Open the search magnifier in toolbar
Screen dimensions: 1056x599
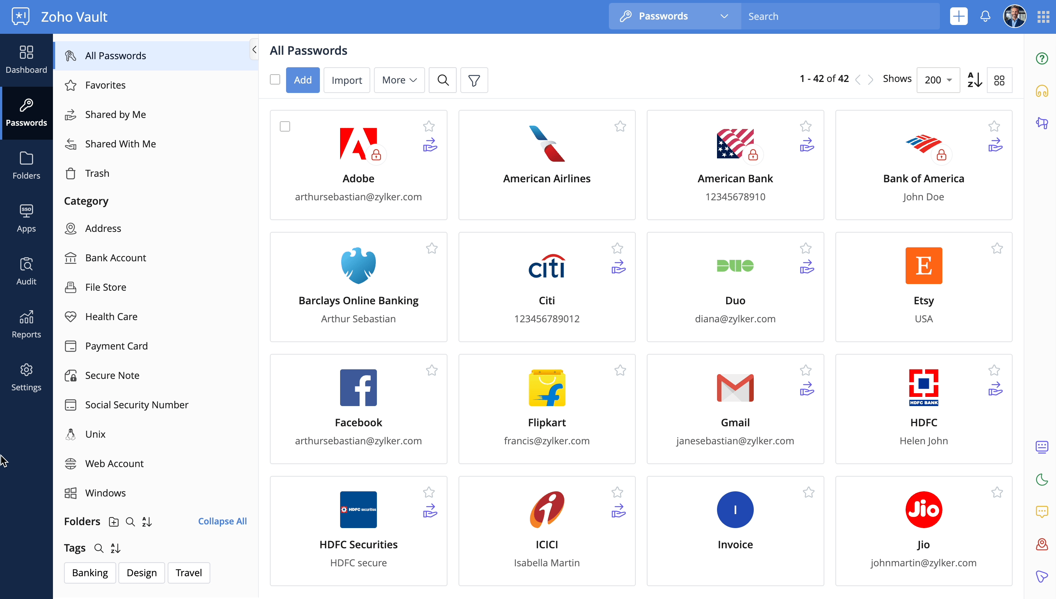442,80
